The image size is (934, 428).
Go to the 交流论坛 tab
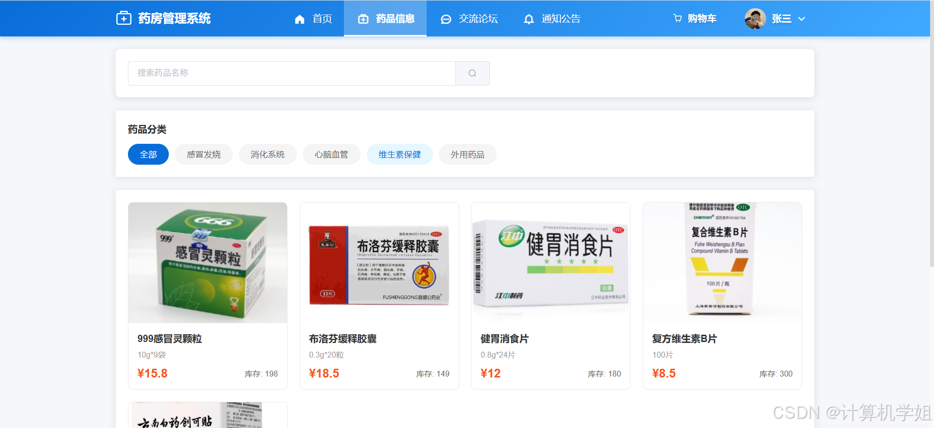pyautogui.click(x=469, y=18)
